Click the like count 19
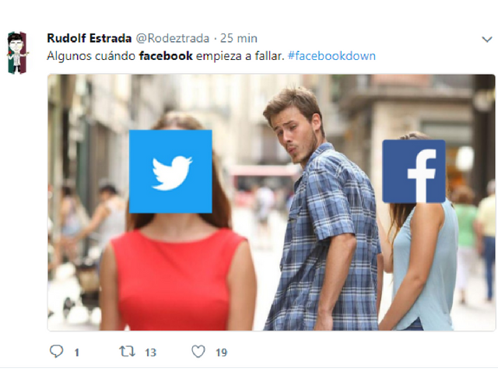The height and width of the screenshot is (389, 498). [x=221, y=352]
